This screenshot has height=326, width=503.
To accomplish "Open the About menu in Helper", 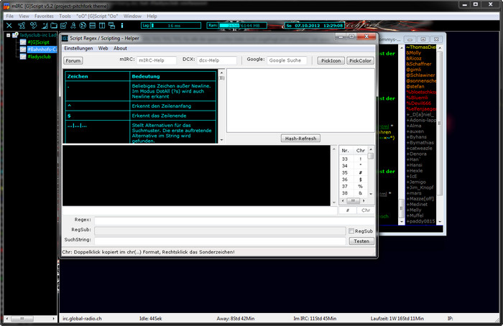I will (x=120, y=48).
